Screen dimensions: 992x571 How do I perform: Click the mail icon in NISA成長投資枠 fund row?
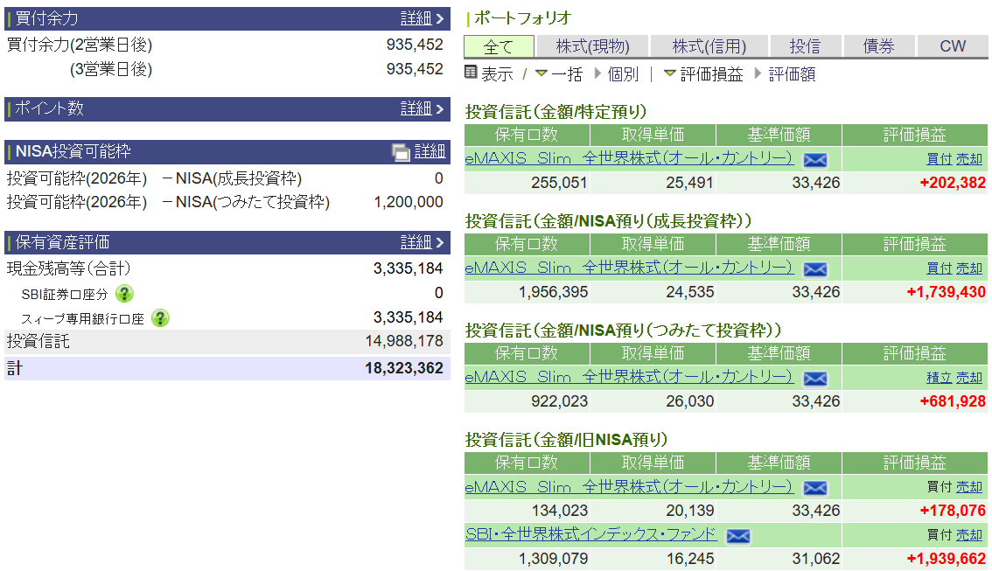814,269
